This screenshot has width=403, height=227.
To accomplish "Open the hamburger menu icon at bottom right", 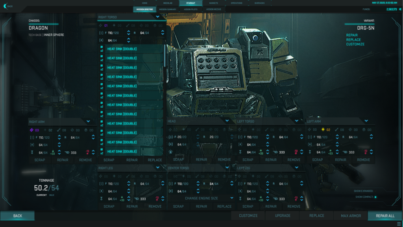I will pos(399,224).
